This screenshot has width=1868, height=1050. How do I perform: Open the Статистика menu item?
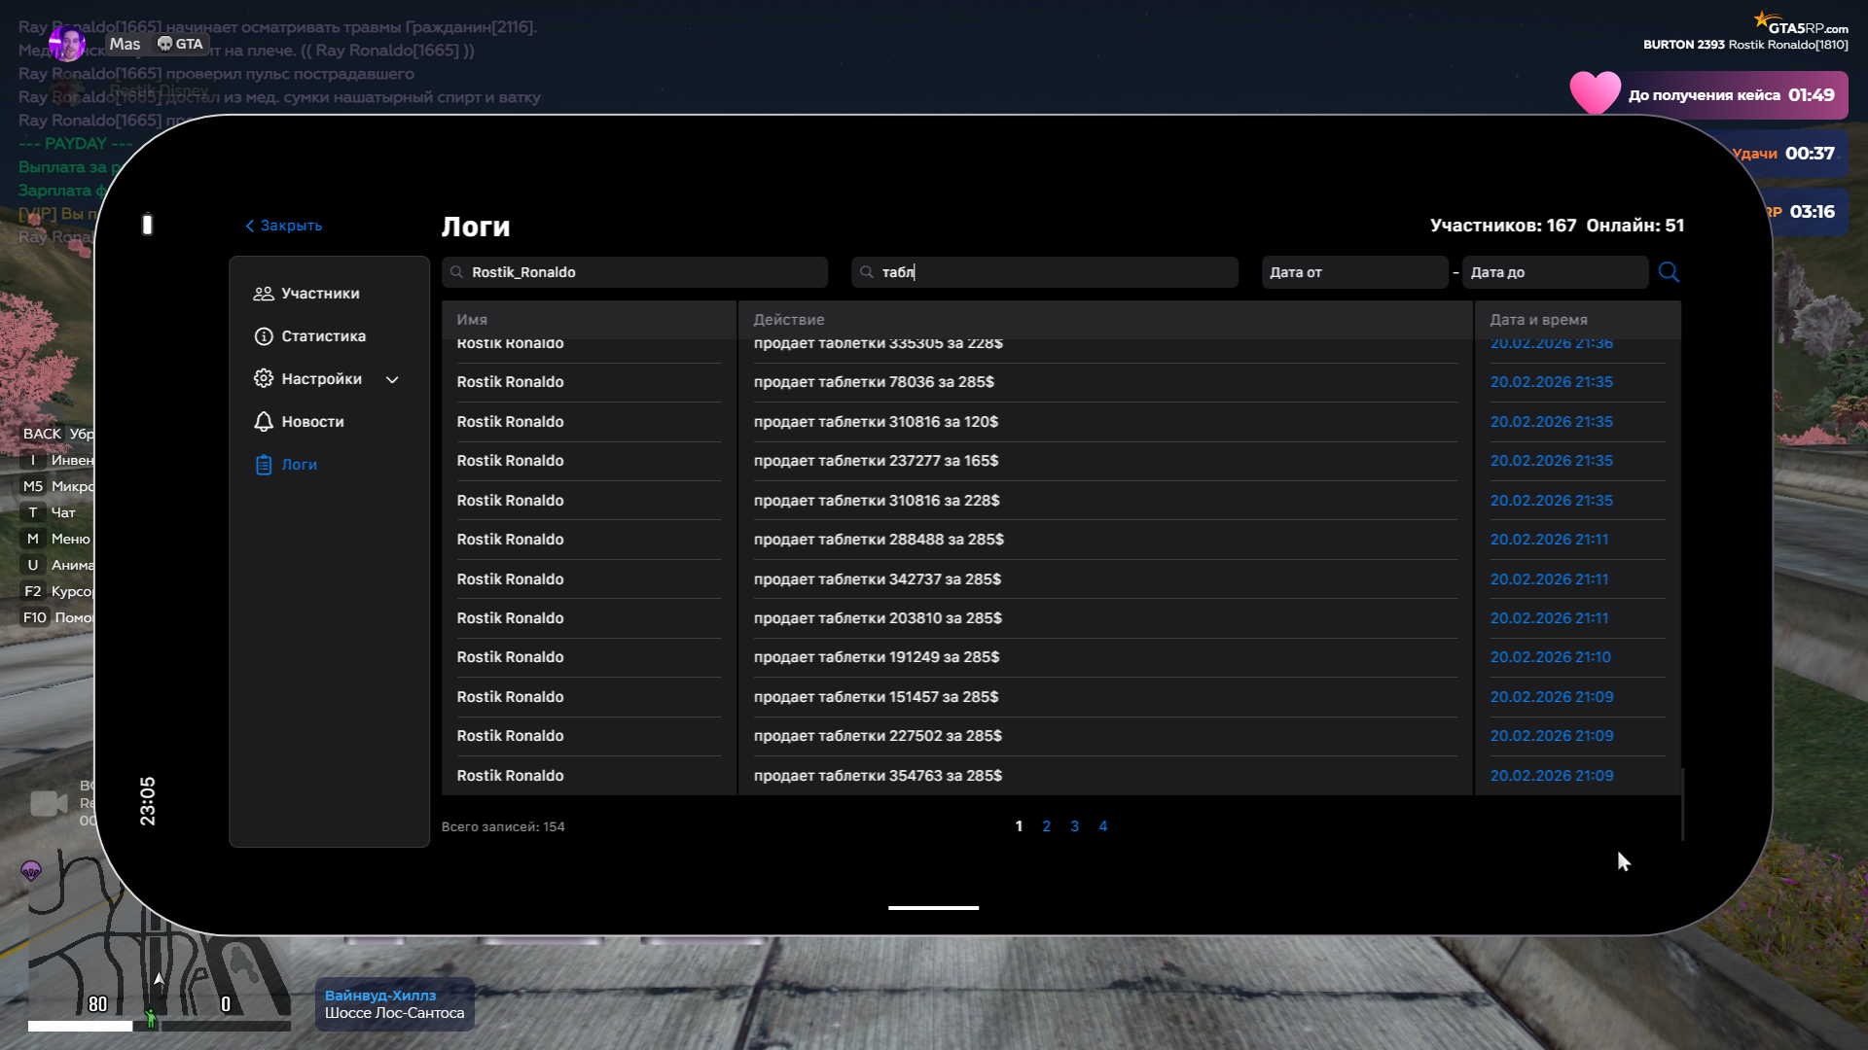coord(323,336)
